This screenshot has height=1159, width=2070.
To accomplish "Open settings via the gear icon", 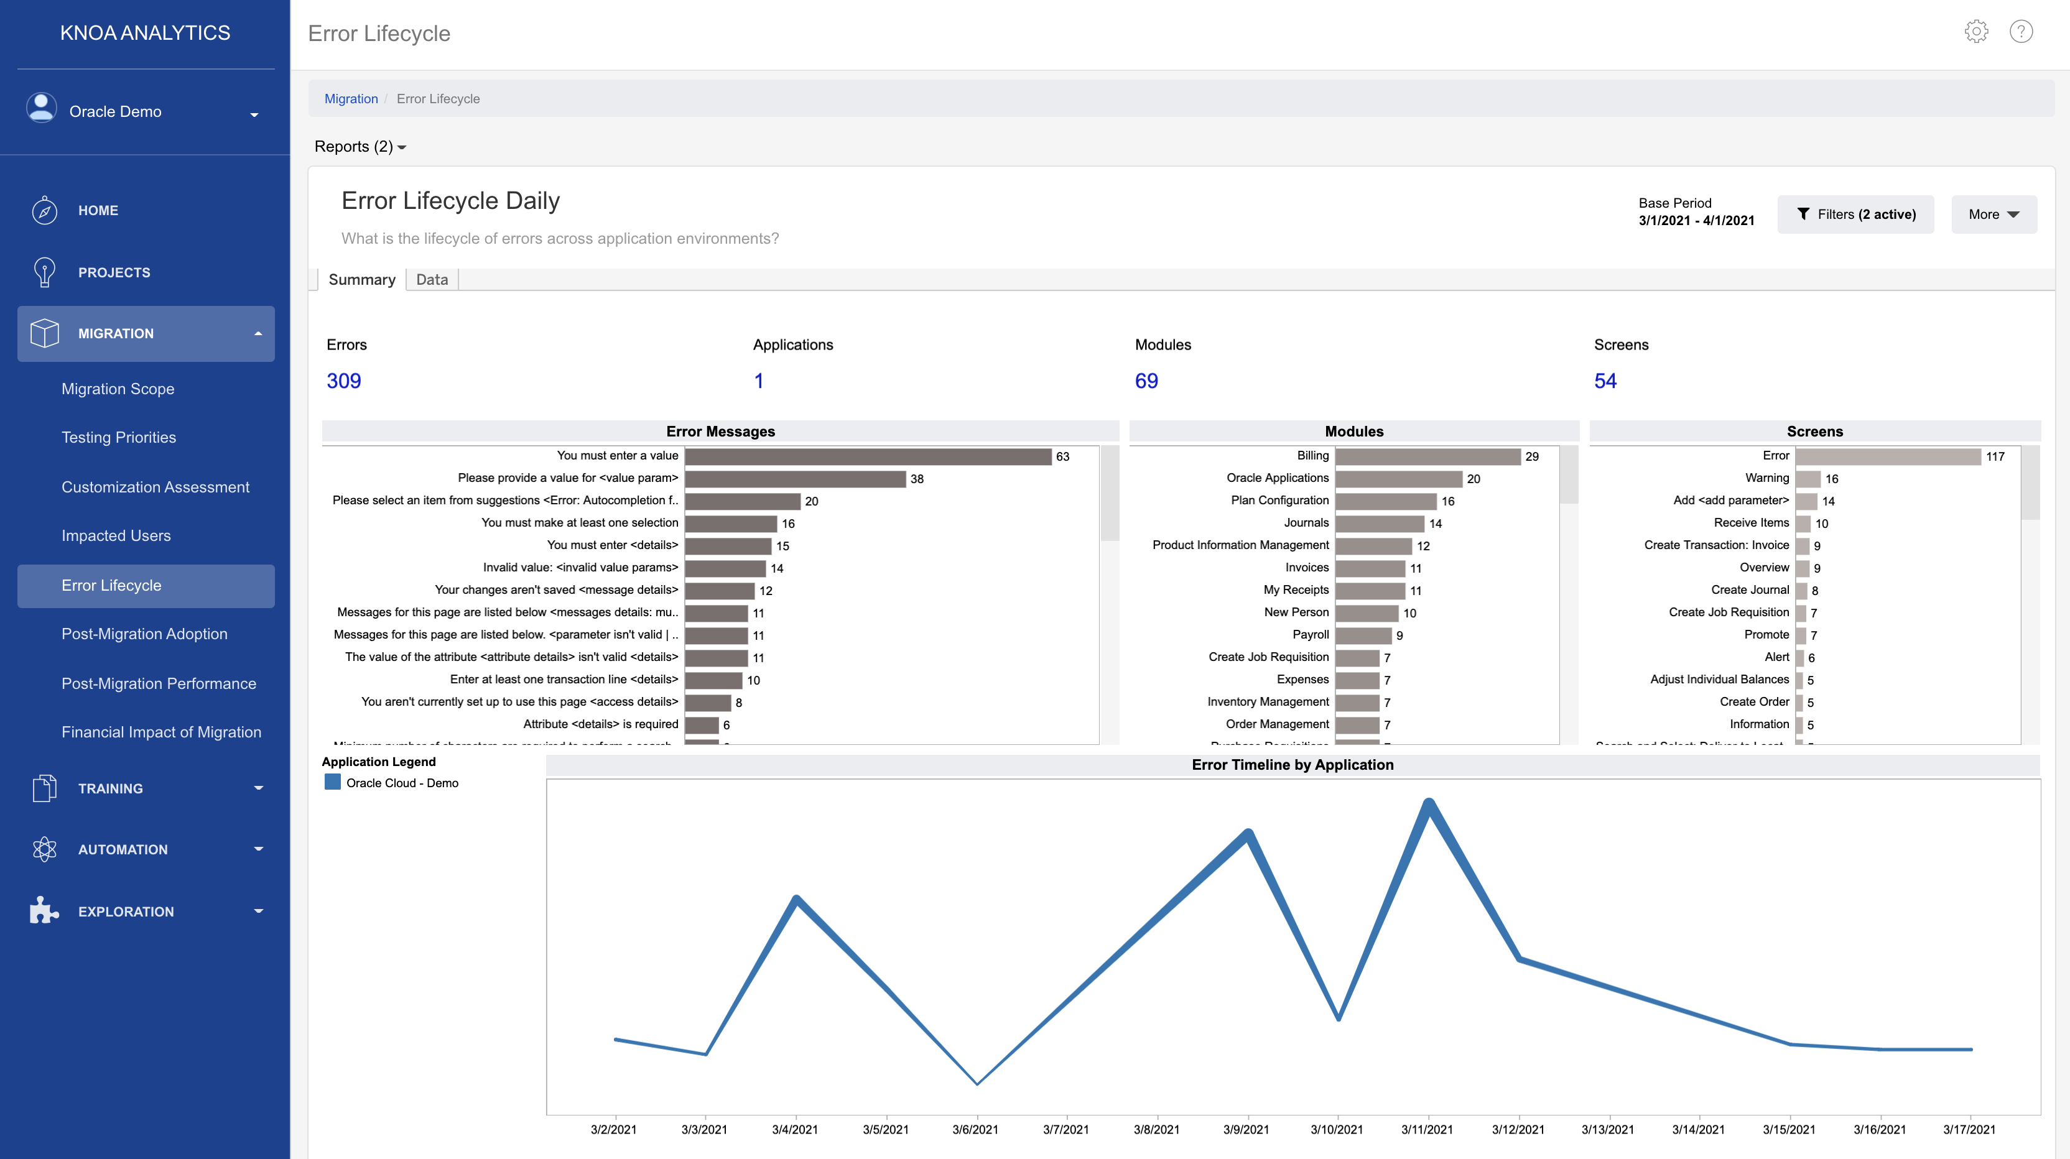I will click(x=1975, y=32).
